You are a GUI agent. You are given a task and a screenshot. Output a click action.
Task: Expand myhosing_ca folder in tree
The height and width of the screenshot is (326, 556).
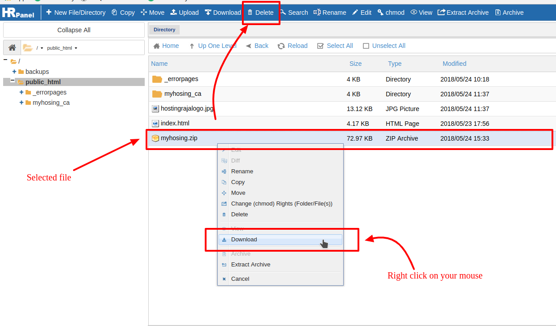point(22,103)
